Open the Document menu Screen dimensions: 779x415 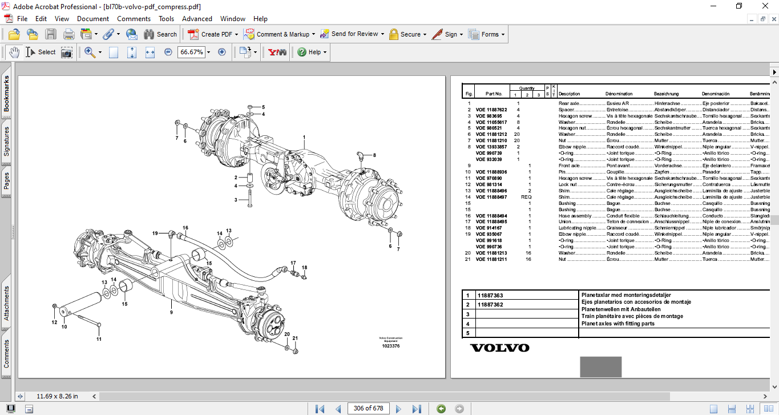[x=93, y=19]
